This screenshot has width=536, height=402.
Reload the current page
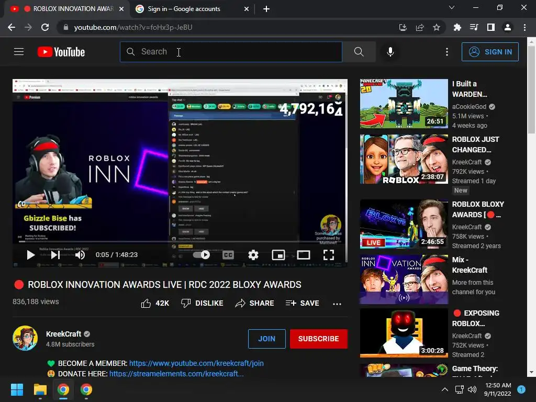(45, 27)
